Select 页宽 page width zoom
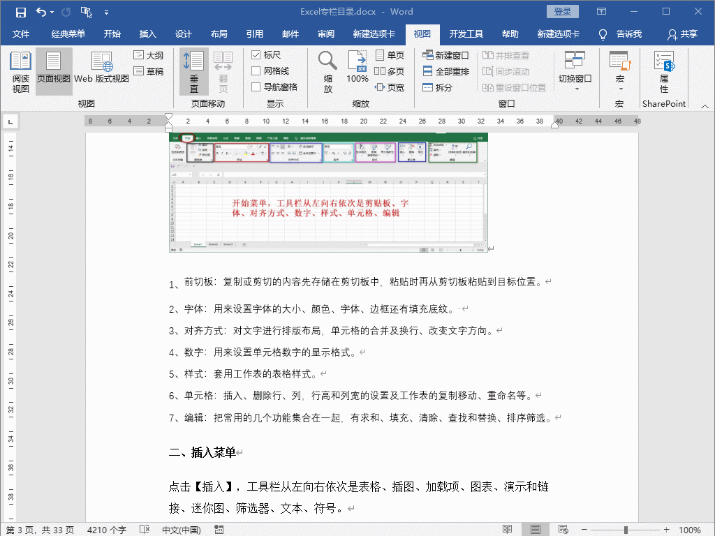The image size is (715, 536). (x=390, y=87)
